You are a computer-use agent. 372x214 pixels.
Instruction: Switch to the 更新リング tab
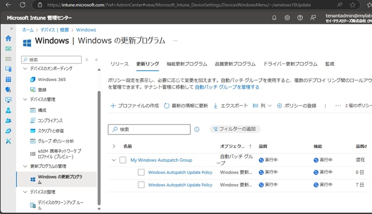[x=147, y=64]
